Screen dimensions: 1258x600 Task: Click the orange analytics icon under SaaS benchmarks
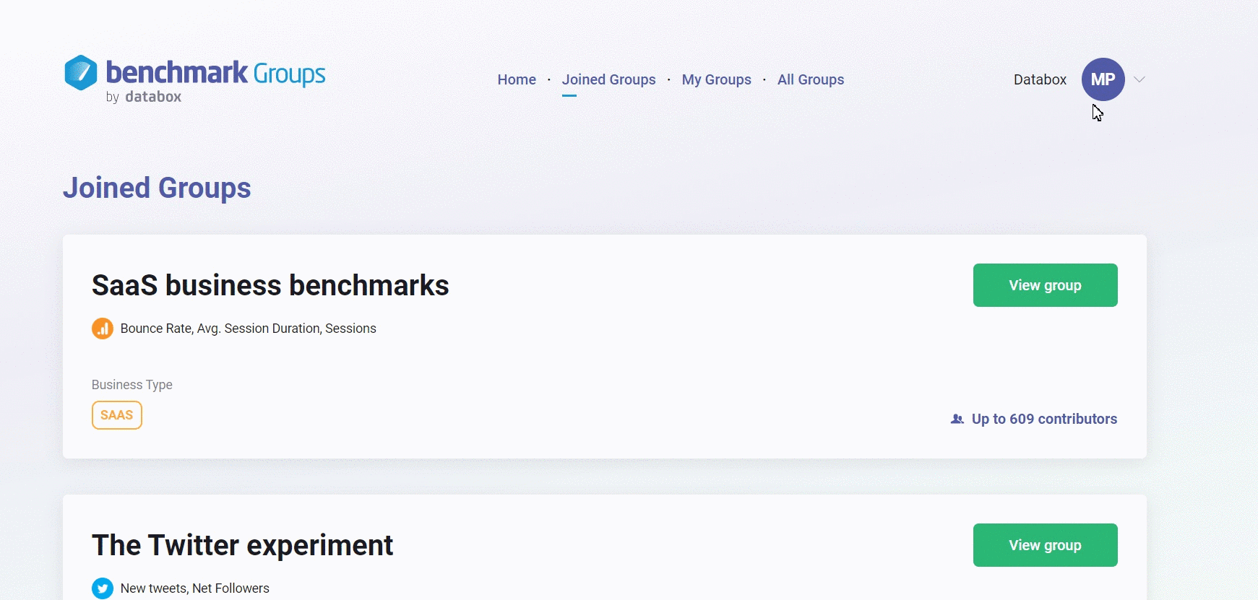[x=103, y=329]
